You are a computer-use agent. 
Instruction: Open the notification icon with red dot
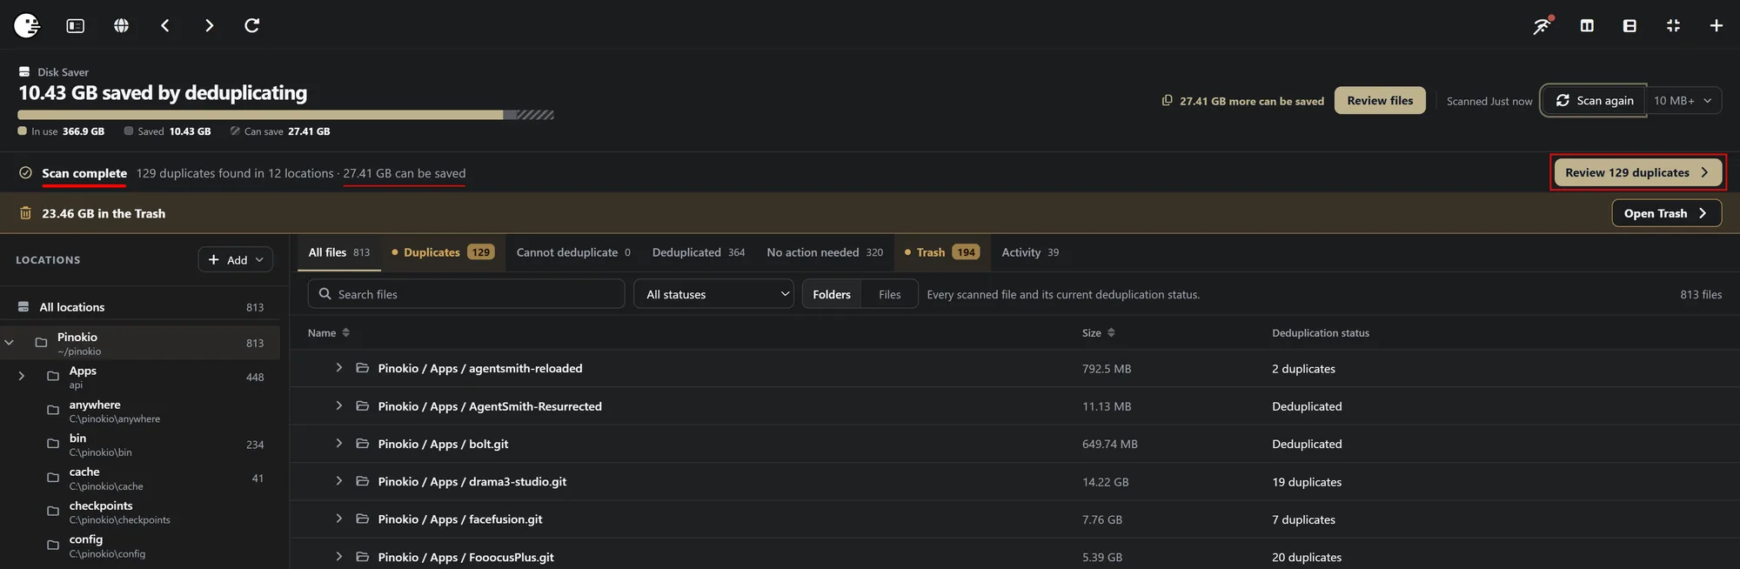pos(1543,26)
